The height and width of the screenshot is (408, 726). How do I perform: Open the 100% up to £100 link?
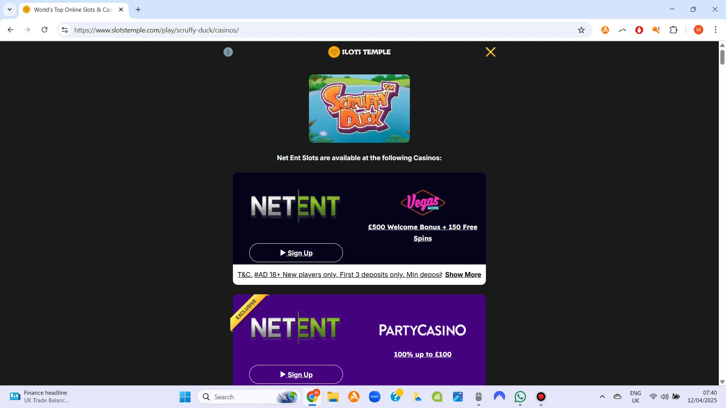click(423, 354)
